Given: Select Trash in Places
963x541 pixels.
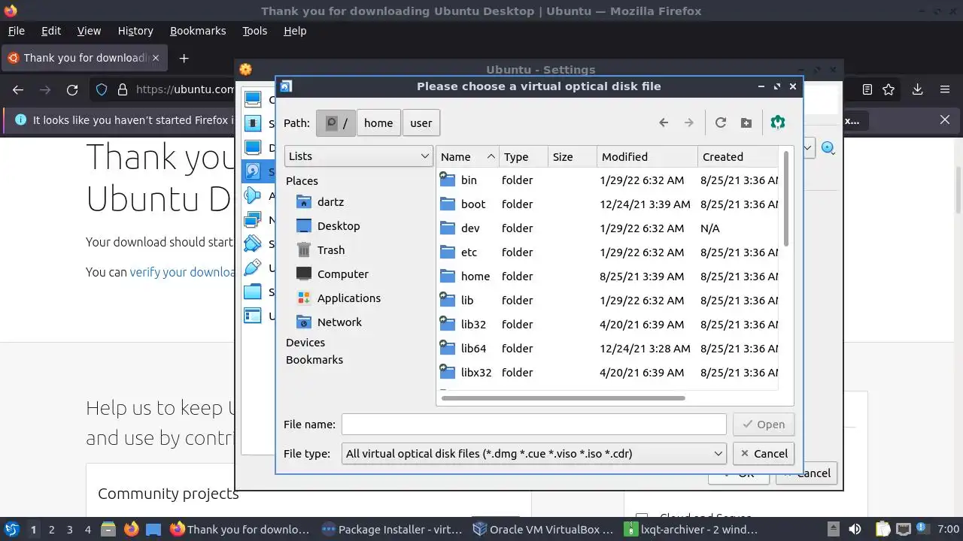Looking at the screenshot, I should 331,250.
